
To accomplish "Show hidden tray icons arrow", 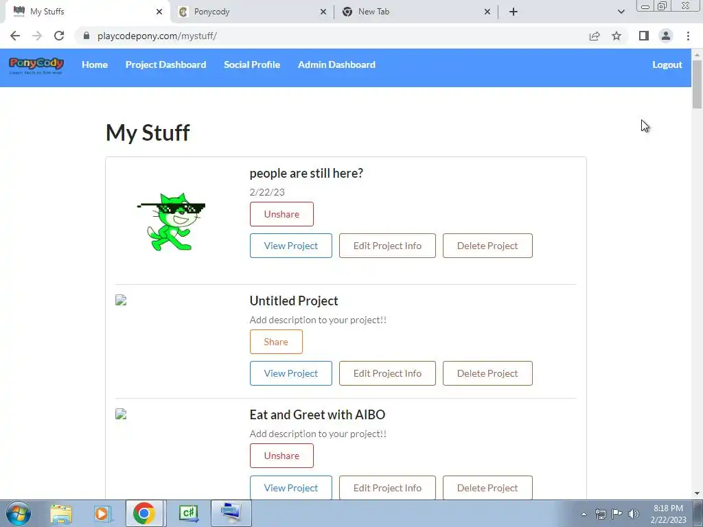I will (x=584, y=514).
